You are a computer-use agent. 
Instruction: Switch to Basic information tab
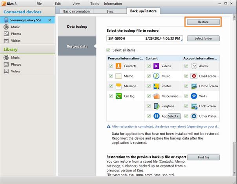(77, 11)
